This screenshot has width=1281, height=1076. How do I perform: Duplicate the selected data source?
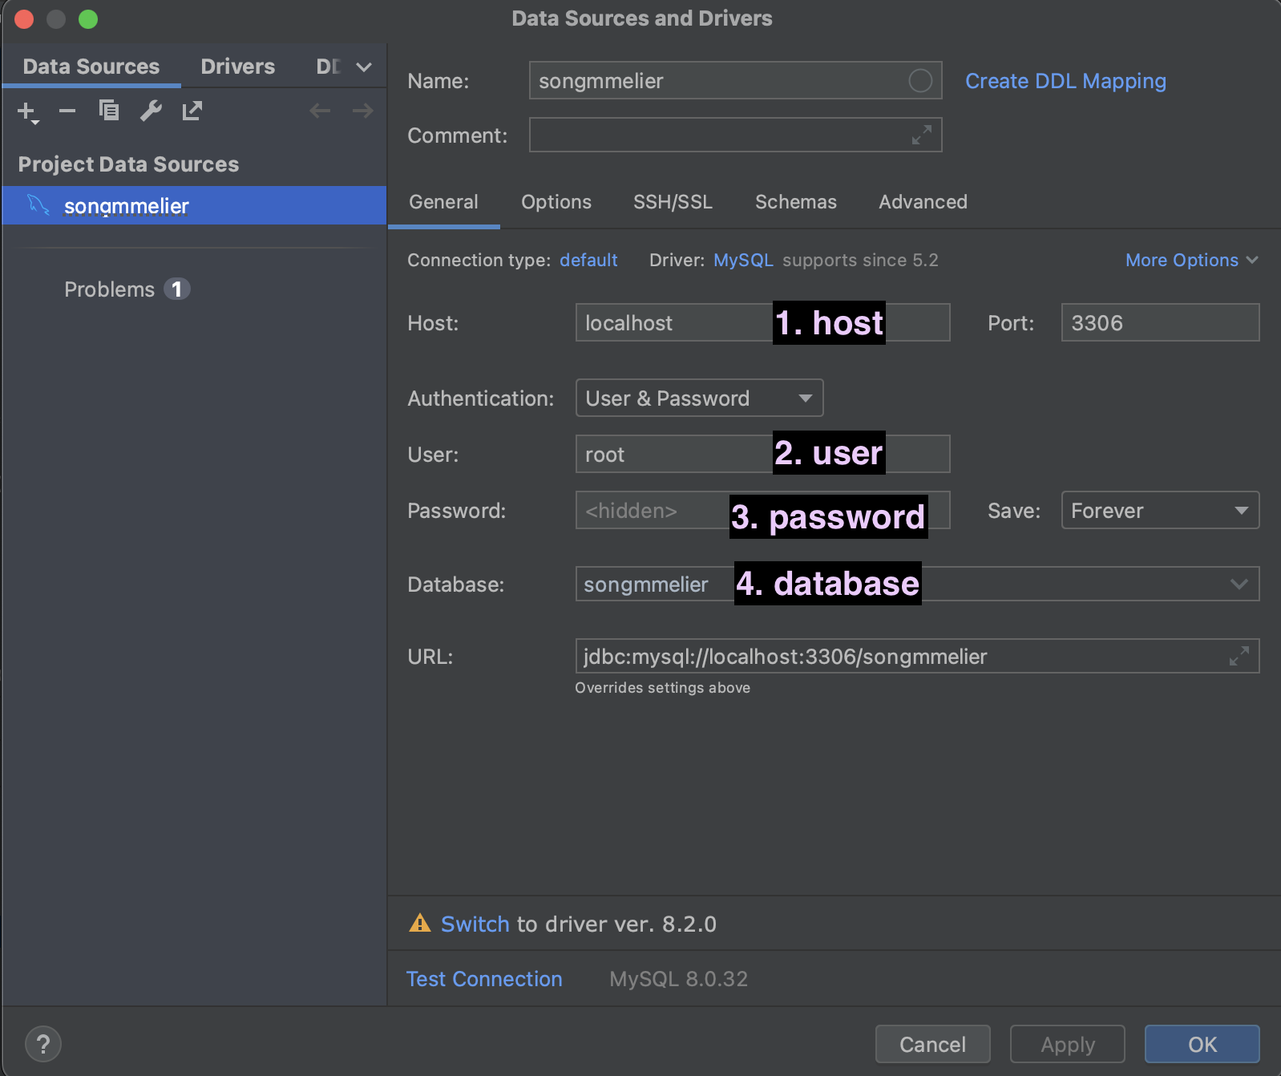pyautogui.click(x=109, y=111)
